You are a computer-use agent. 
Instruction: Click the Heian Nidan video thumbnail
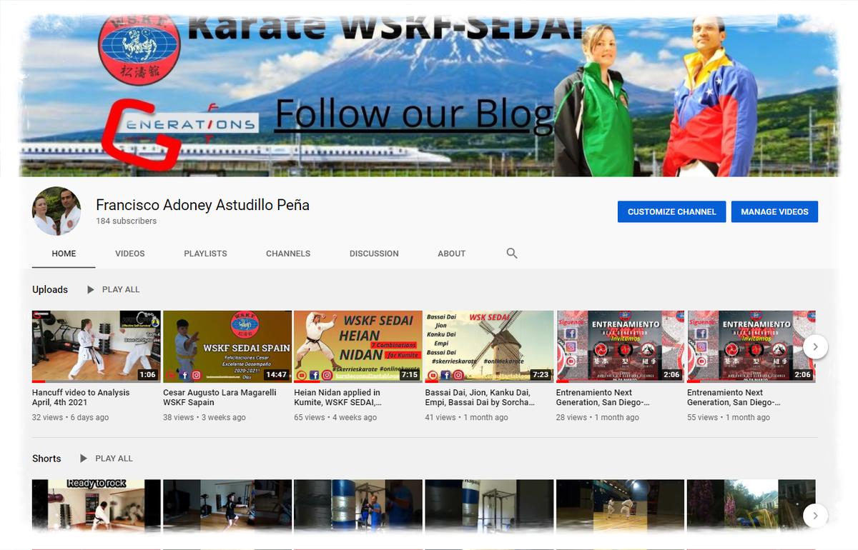tap(357, 346)
